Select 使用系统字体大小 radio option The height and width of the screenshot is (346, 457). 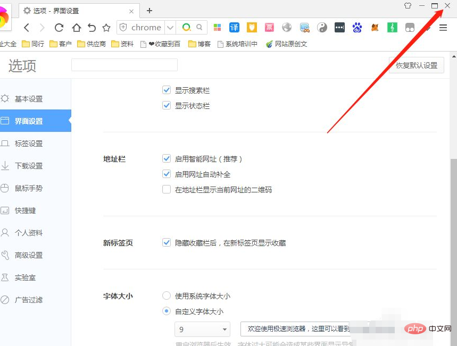click(x=167, y=296)
